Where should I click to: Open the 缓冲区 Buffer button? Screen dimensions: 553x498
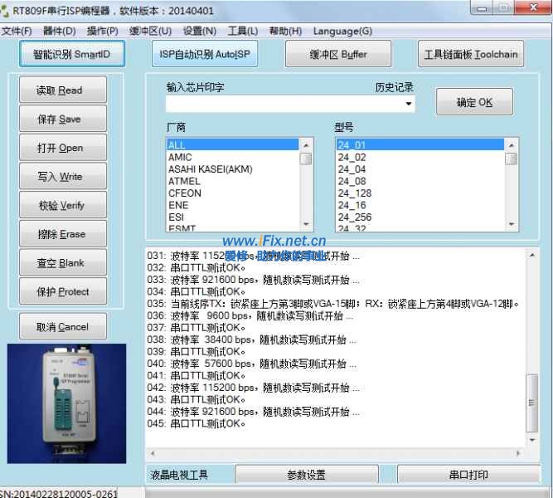click(337, 55)
